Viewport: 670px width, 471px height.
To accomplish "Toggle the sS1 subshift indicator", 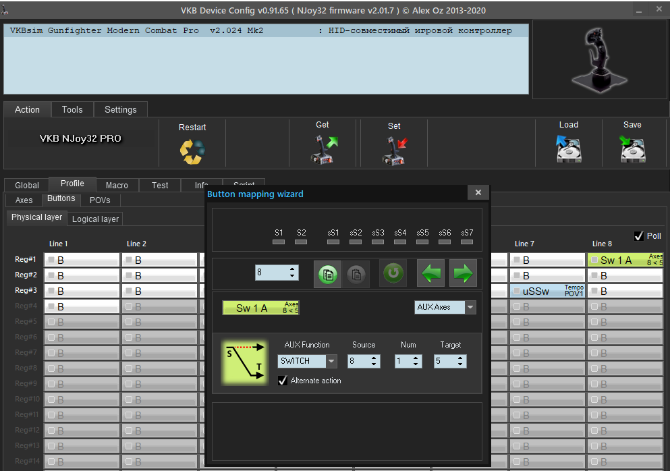I will [x=333, y=242].
